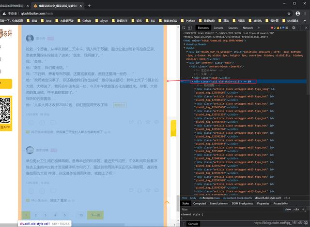Collapse the body node in the DOM tree
Viewport: 310px width, 227px height.
click(185, 48)
